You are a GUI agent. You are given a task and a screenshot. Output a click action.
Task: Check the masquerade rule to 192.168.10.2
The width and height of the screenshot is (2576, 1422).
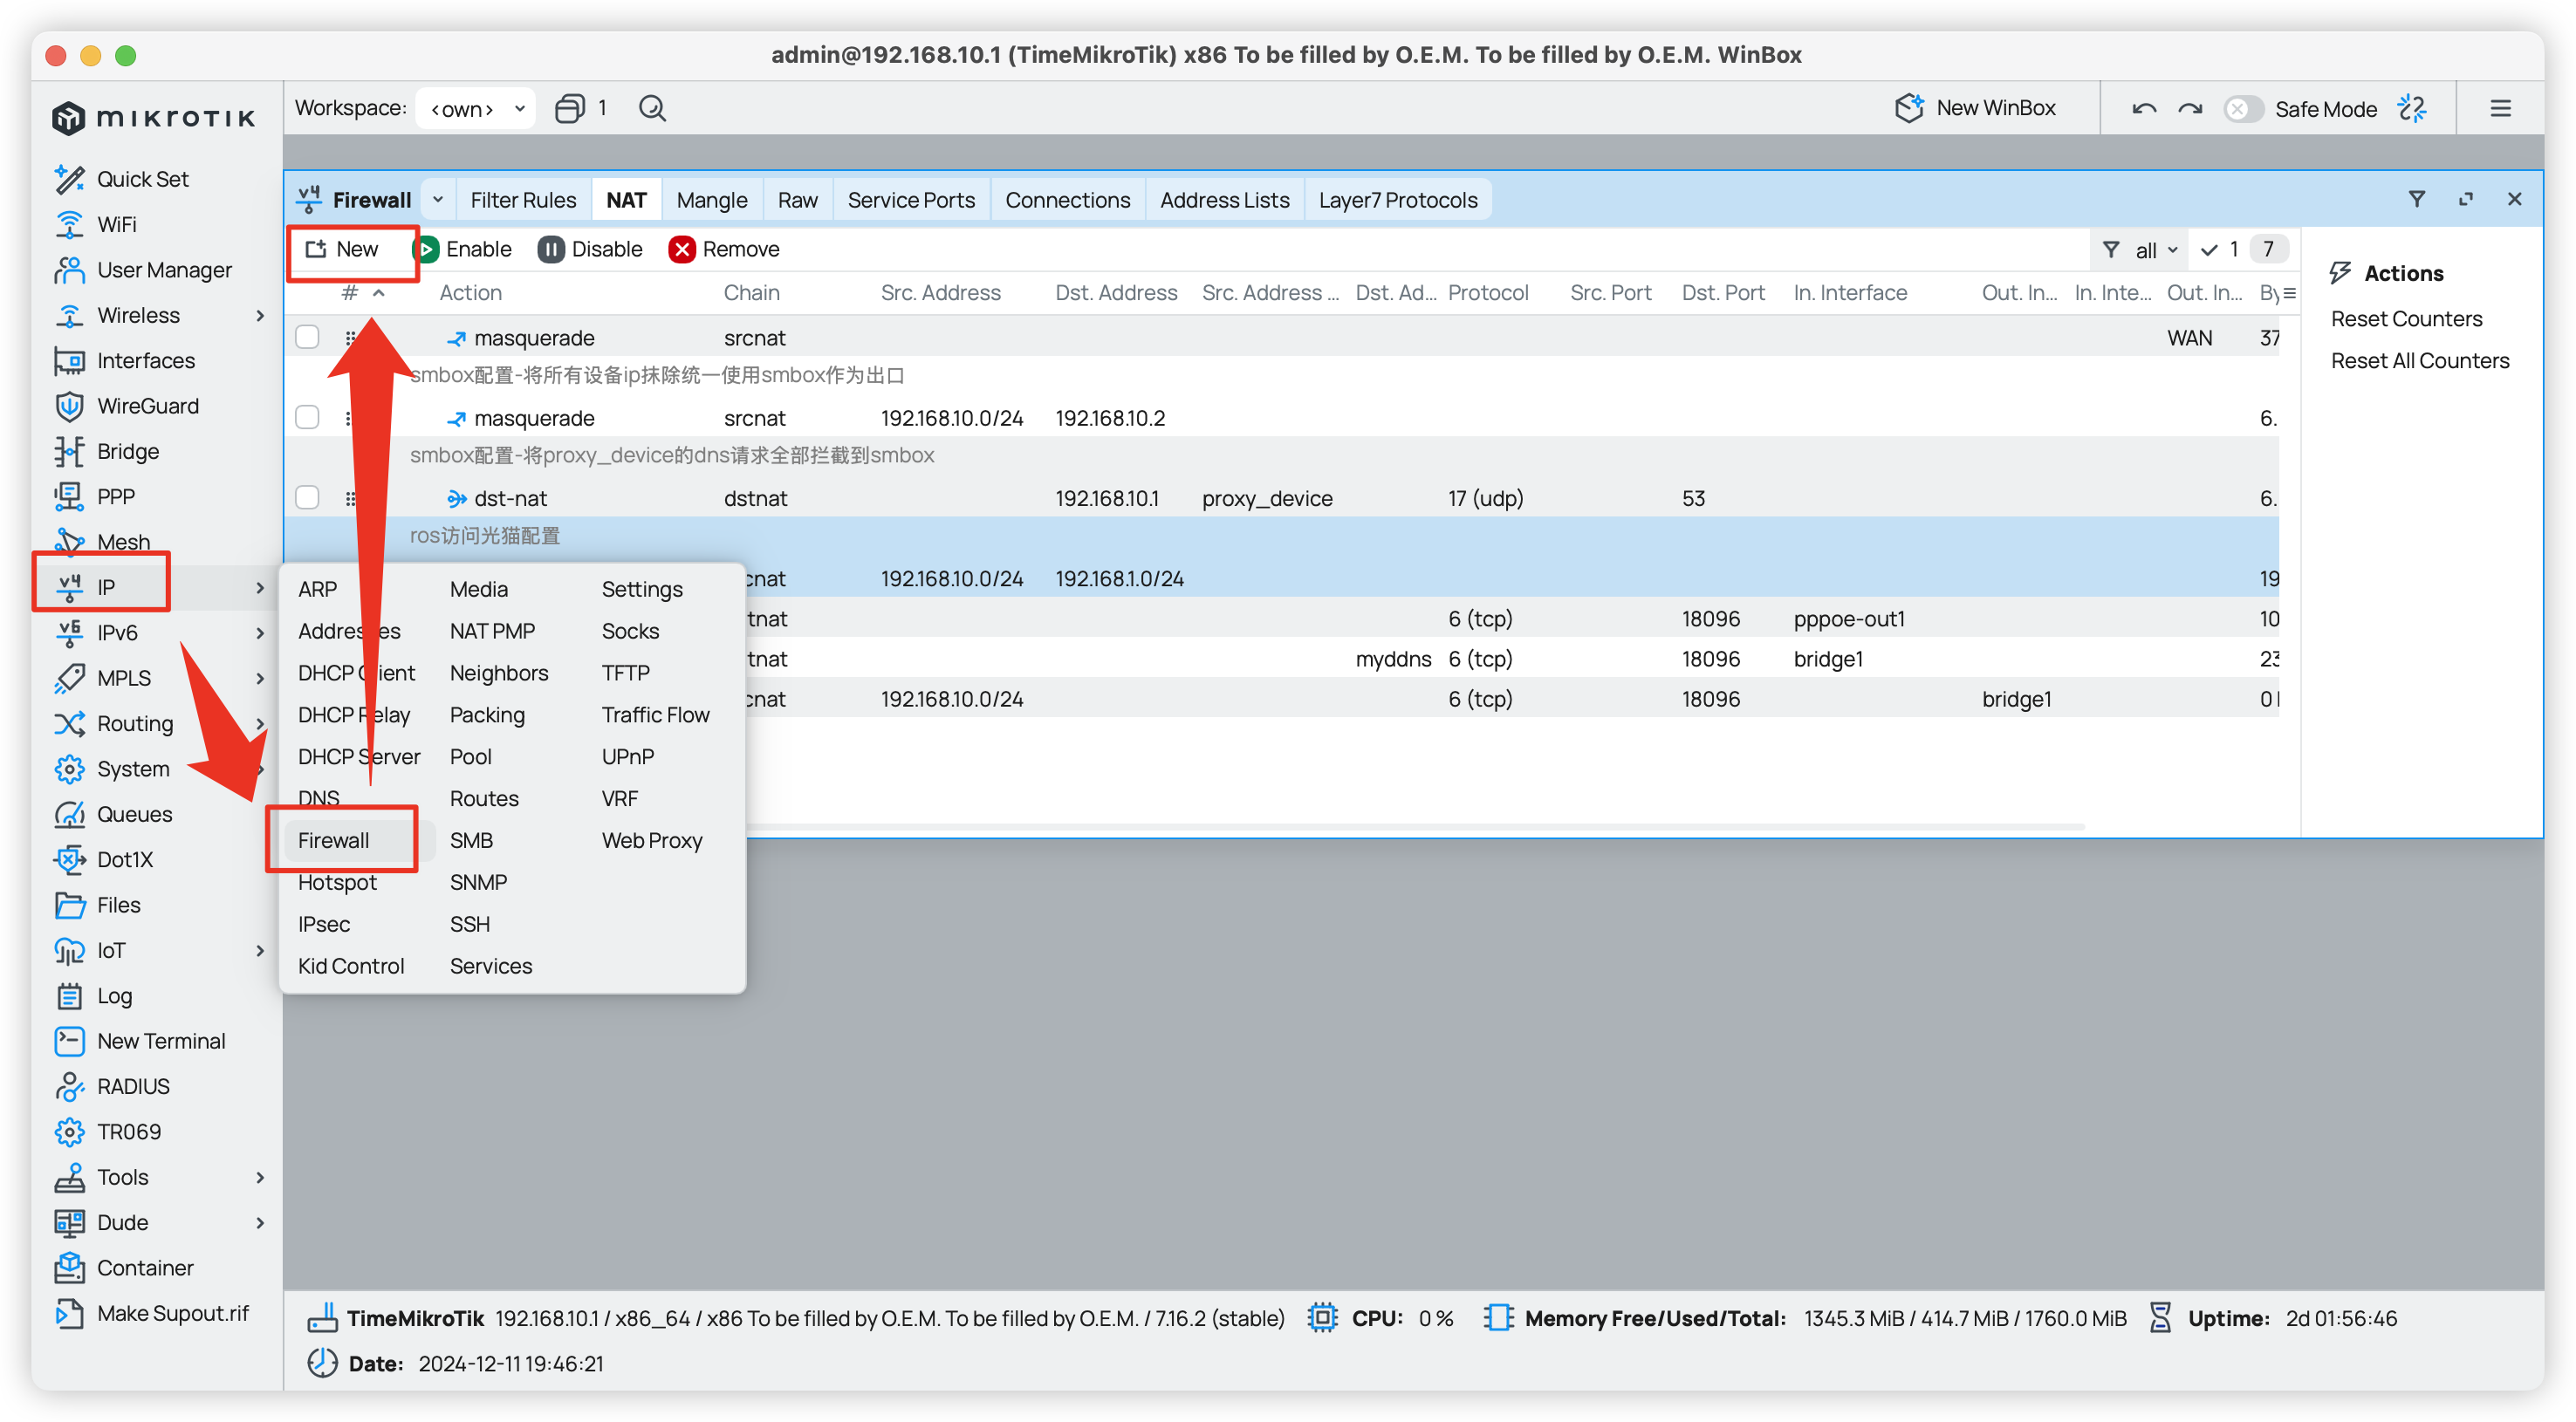pos(307,417)
